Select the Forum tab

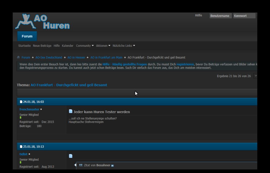[x=27, y=36]
